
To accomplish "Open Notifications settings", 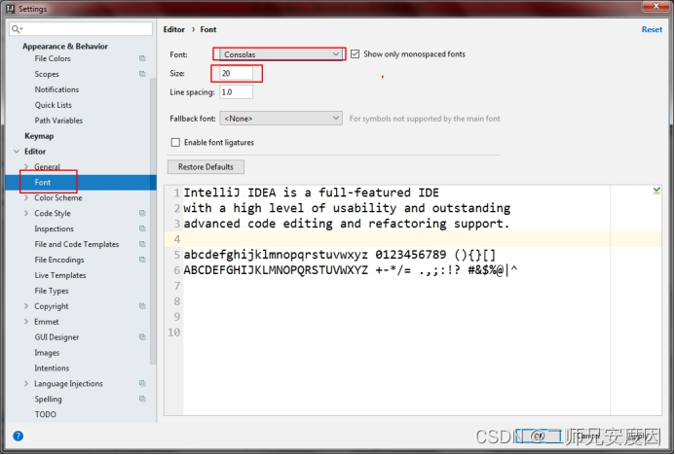I will [x=56, y=89].
